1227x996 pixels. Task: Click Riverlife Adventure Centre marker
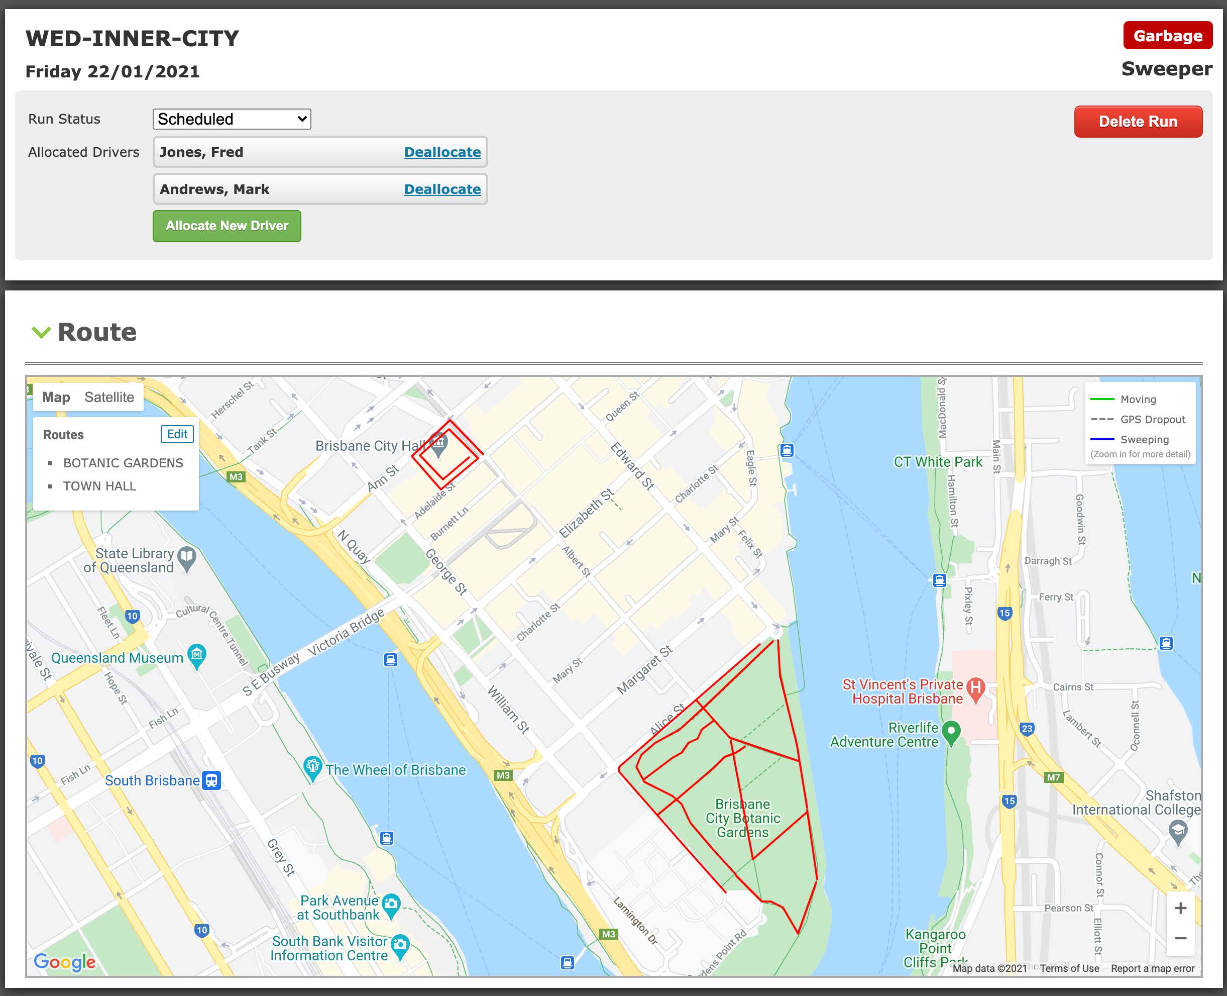pos(951,733)
